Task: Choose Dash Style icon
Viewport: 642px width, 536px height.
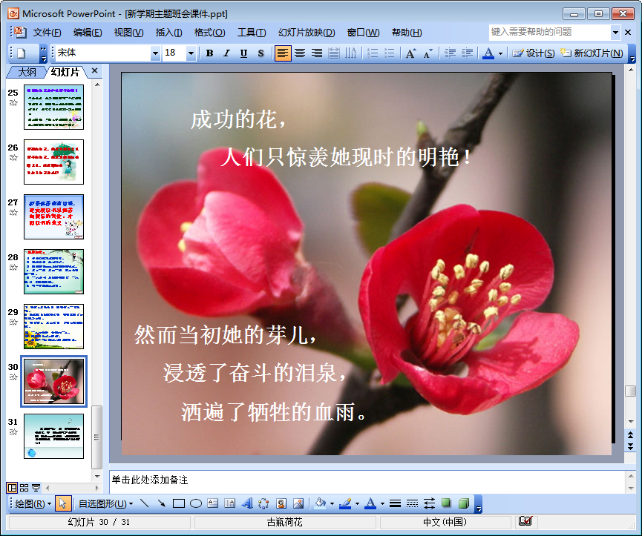Action: [413, 503]
